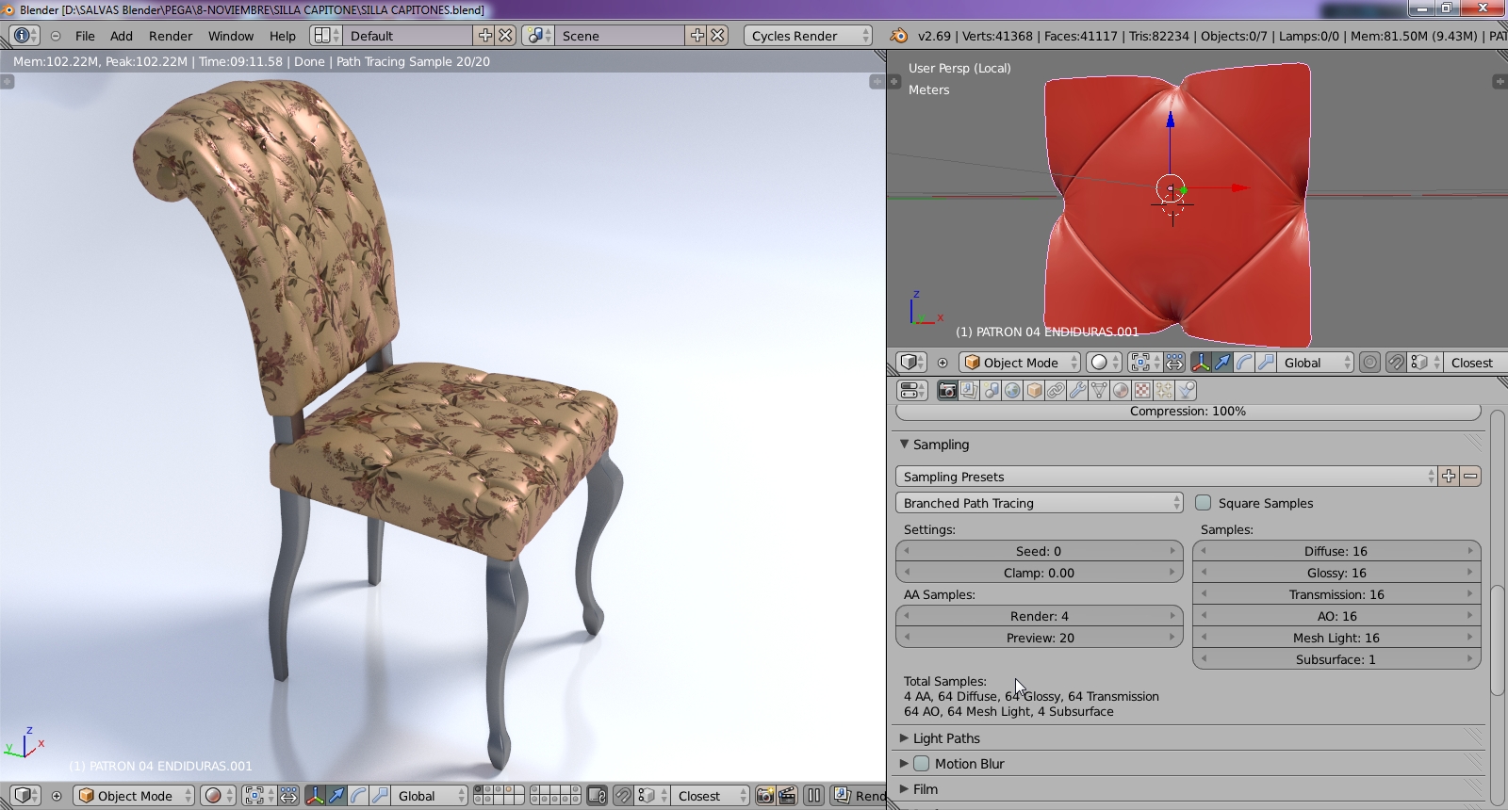The image size is (1508, 810).
Task: Click the Seed value field
Action: (x=1039, y=551)
